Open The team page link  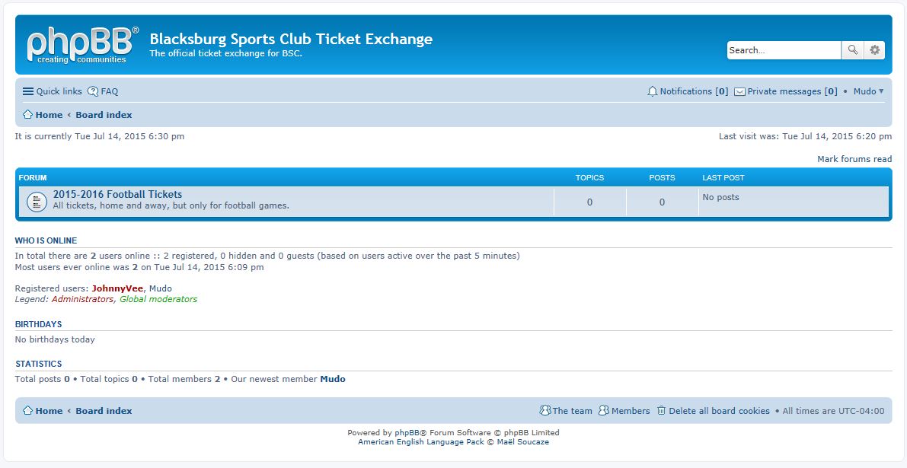pos(572,411)
